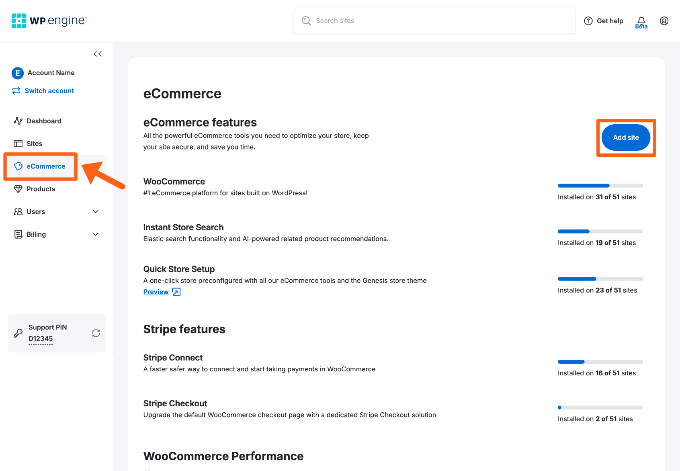The width and height of the screenshot is (680, 471).
Task: Expand the Billing section
Action: (95, 234)
